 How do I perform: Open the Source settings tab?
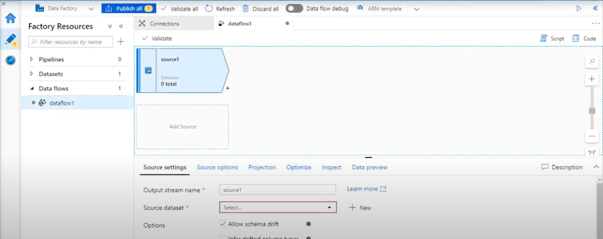(165, 167)
